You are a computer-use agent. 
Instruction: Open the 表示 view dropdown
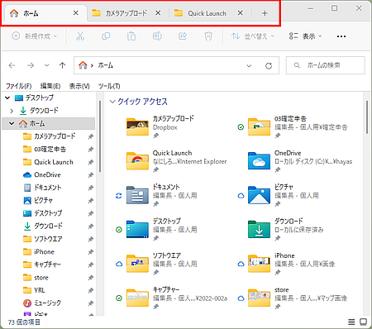[305, 36]
